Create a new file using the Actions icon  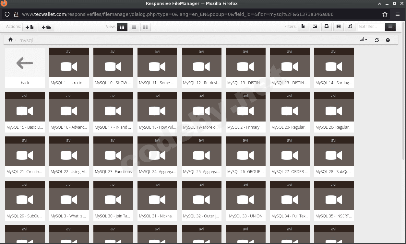30,27
